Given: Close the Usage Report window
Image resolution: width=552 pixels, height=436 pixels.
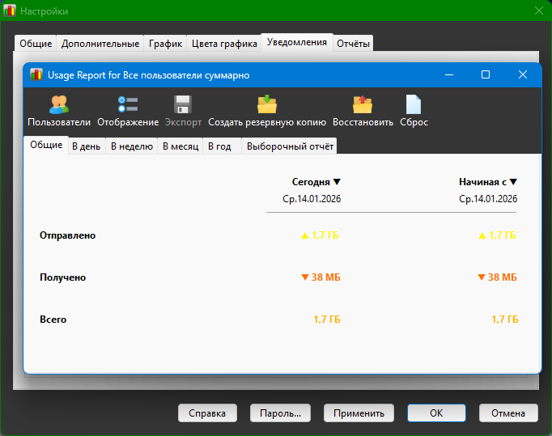Looking at the screenshot, I should pos(523,74).
